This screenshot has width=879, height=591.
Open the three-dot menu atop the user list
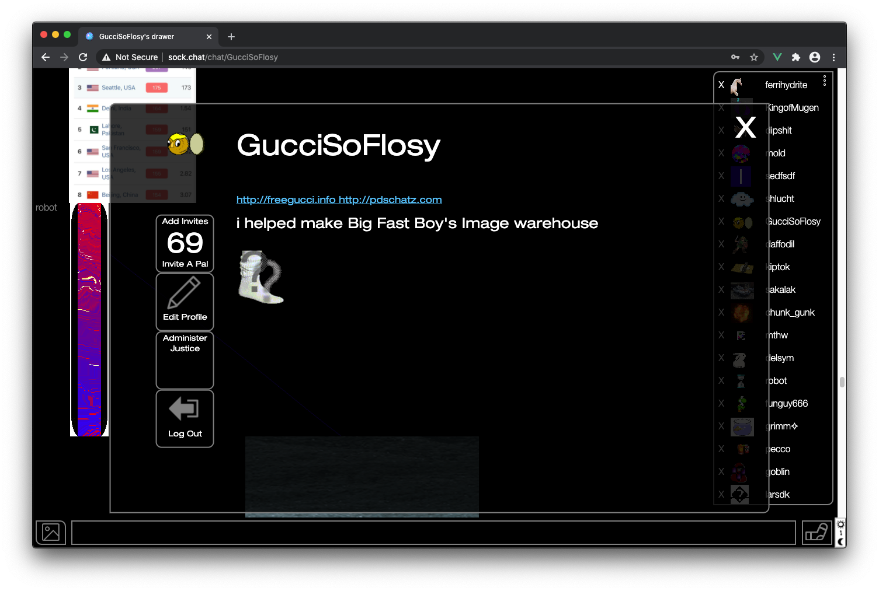824,81
